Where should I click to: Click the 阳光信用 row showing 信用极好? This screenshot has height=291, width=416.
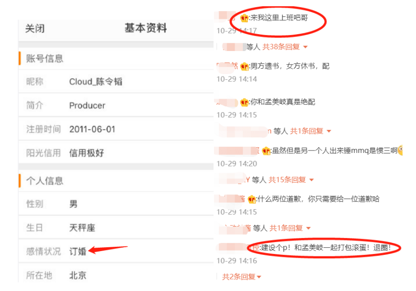pyautogui.click(x=116, y=153)
